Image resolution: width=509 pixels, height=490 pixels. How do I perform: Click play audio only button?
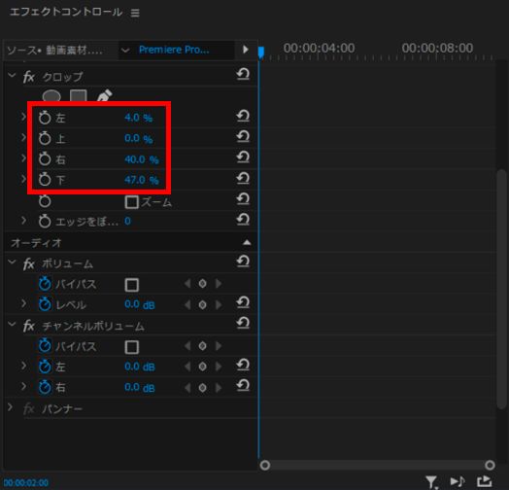[458, 481]
